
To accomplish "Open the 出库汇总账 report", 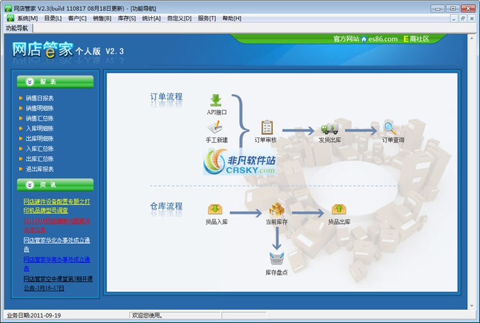I will (x=40, y=159).
